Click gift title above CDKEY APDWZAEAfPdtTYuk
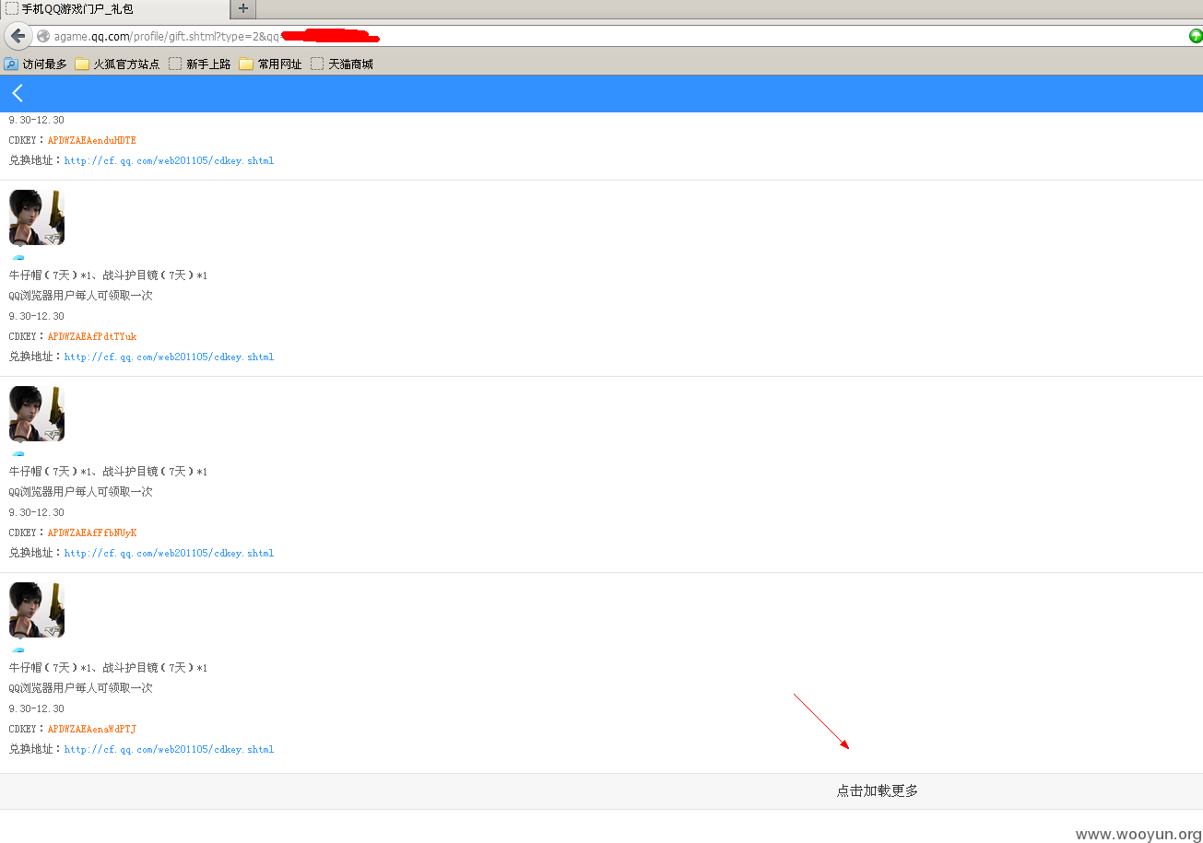Viewport: 1203px width, 843px height. [108, 275]
